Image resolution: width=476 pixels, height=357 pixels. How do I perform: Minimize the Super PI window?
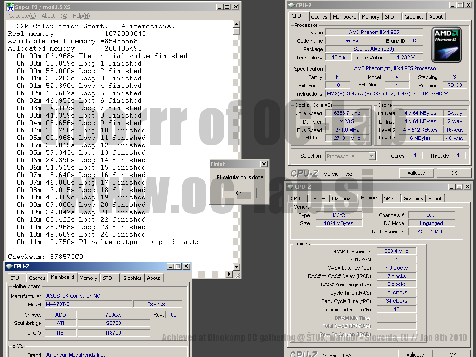tap(219, 7)
